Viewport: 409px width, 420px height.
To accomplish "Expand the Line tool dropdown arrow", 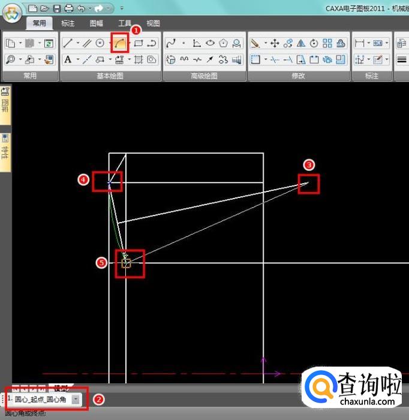I will click(x=77, y=43).
